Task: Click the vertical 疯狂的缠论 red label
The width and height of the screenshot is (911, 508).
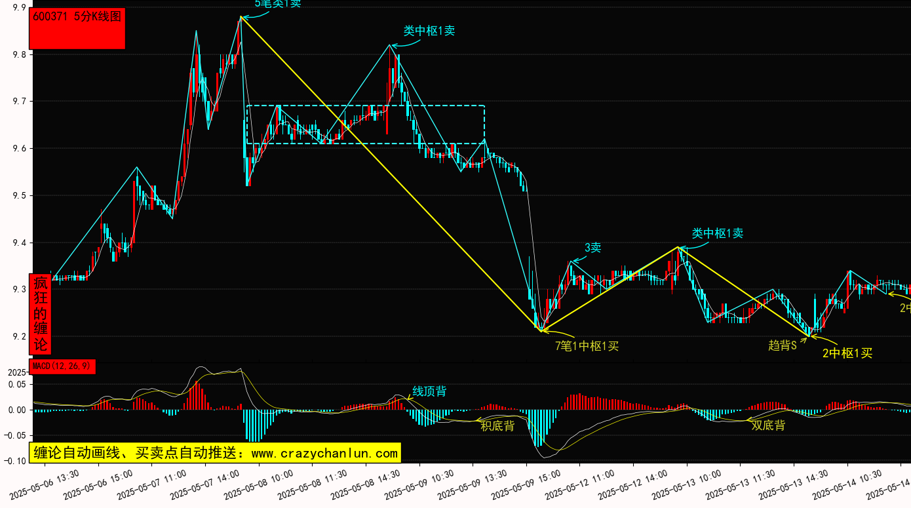Action: click(x=40, y=314)
